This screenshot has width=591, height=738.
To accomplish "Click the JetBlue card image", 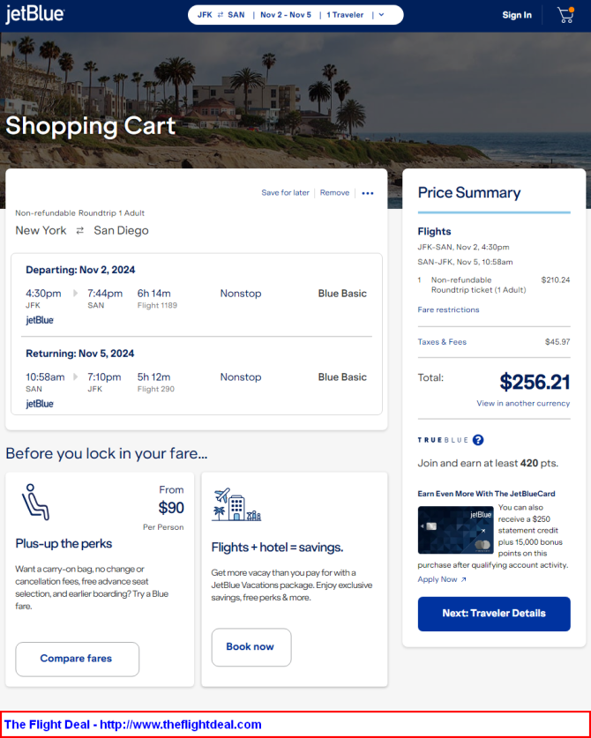I will 455,530.
